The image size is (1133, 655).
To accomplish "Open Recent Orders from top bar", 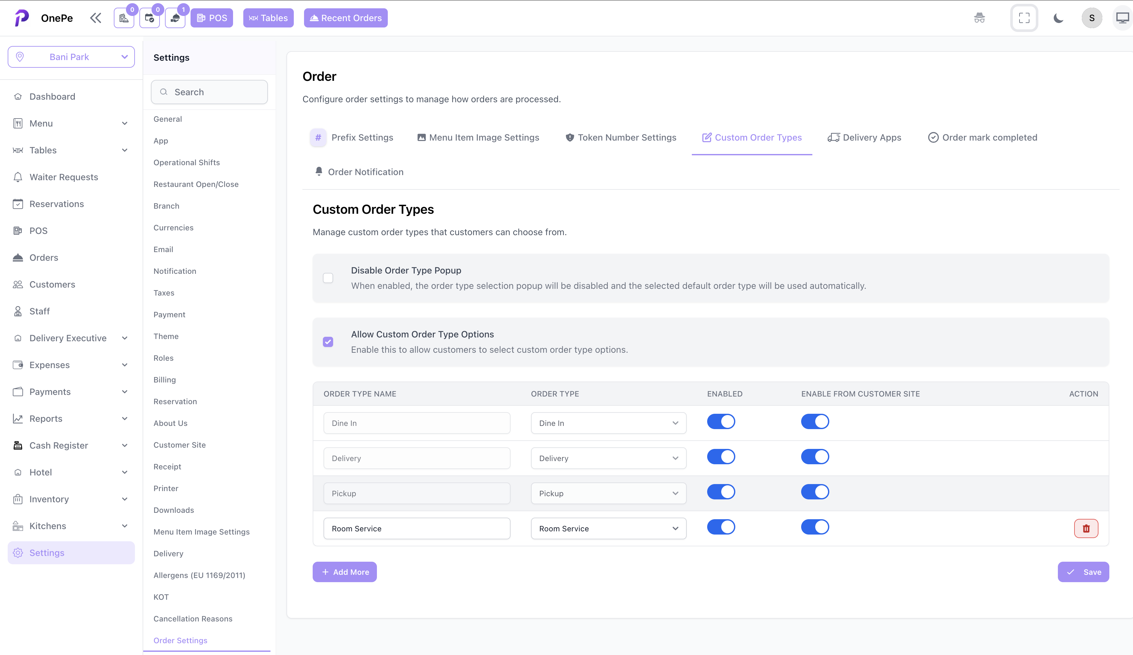I will 345,18.
